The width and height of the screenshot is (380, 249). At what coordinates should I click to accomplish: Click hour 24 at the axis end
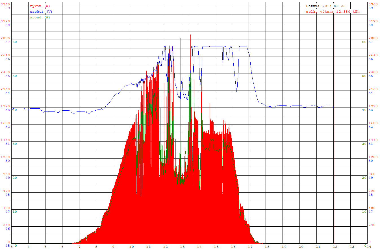[369, 246]
